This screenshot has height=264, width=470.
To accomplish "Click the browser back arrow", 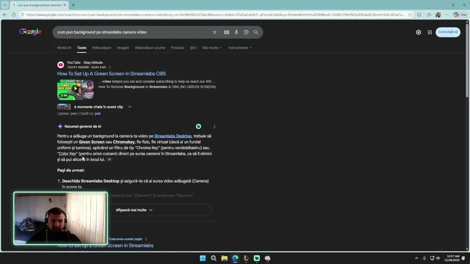I will [5, 15].
